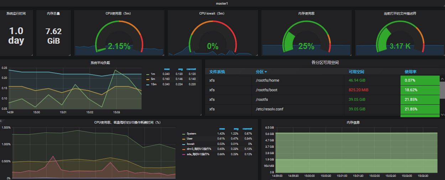Click the blue color dash next to Iowait legend
The width and height of the screenshot is (445, 180).
pyautogui.click(x=184, y=144)
